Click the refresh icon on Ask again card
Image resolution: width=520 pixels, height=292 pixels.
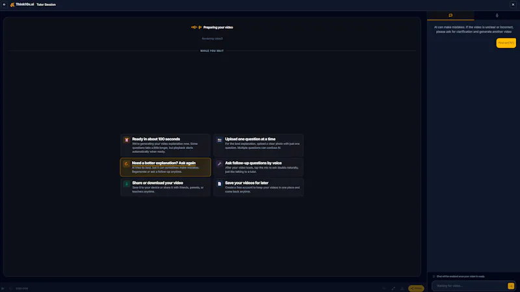pyautogui.click(x=126, y=164)
